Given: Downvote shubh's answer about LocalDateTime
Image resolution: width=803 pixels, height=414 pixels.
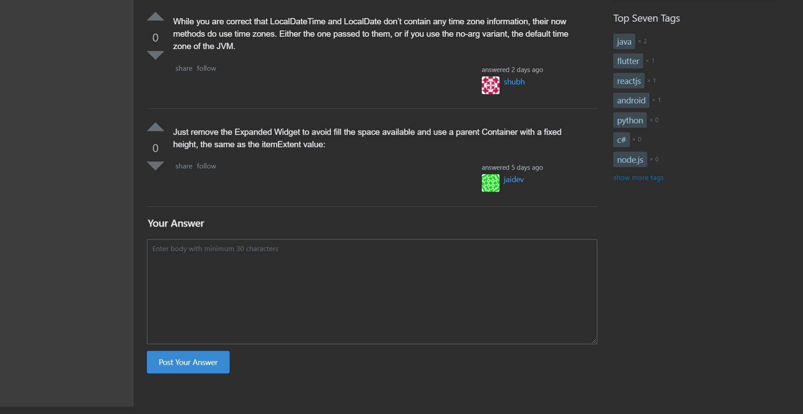Looking at the screenshot, I should coord(155,55).
